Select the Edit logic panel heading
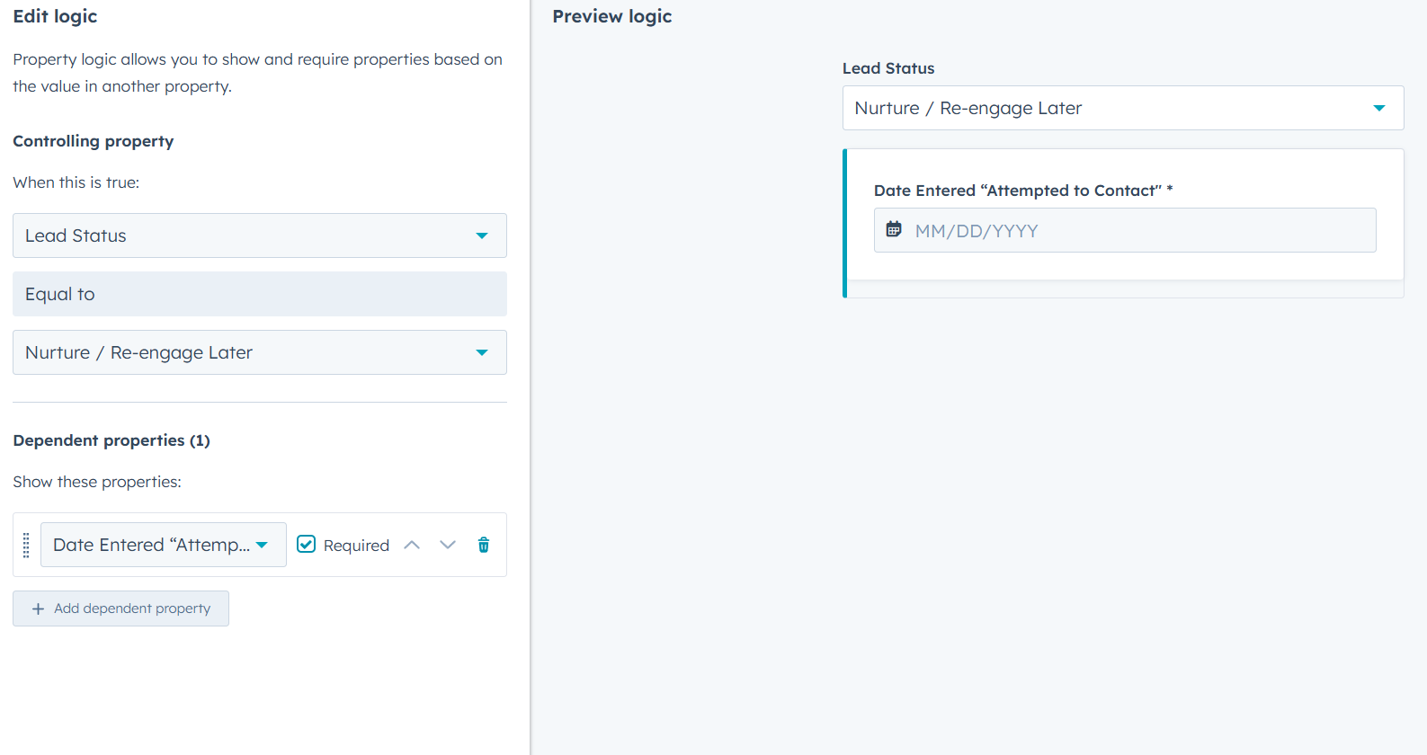Viewport: 1427px width, 755px height. click(55, 16)
